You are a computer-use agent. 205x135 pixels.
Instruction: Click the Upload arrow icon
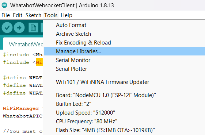(19, 28)
